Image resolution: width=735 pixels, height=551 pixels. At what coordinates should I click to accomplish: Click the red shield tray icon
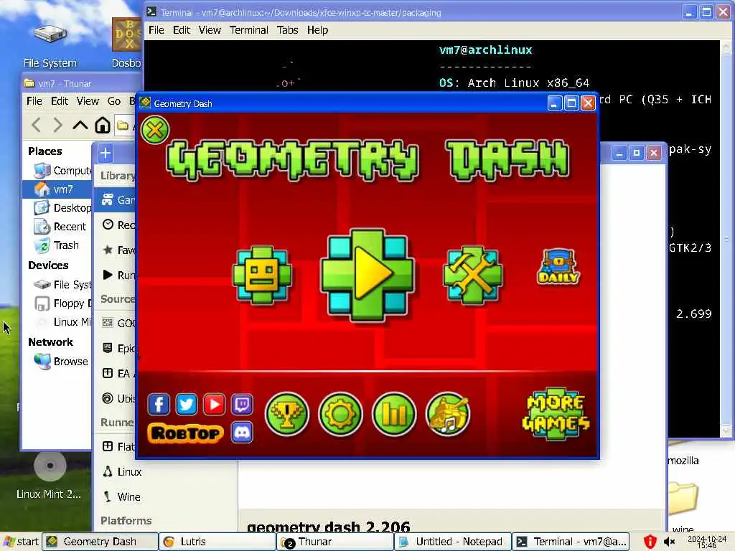tap(650, 542)
